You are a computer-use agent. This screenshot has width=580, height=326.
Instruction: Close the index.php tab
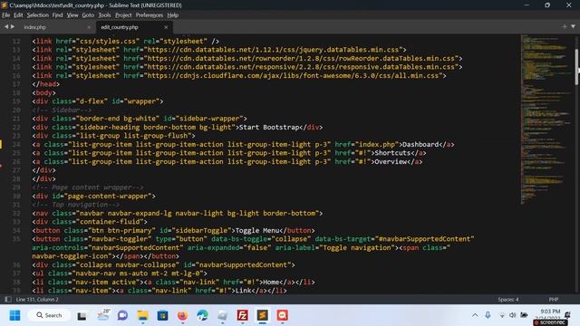coord(89,27)
